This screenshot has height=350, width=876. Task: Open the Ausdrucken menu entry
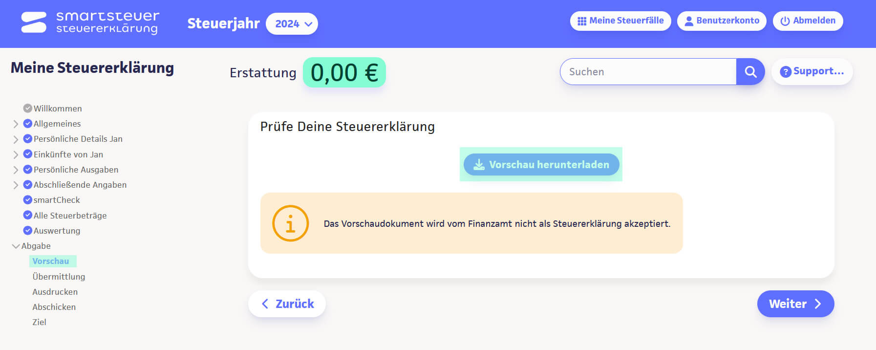(55, 292)
